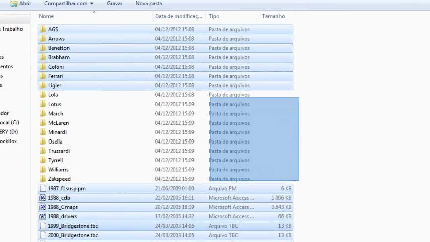Click the 1987_f1susp.pm file icon

(42, 189)
